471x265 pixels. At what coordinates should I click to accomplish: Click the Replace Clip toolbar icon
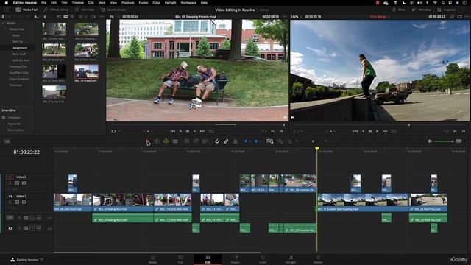pyautogui.click(x=205, y=141)
